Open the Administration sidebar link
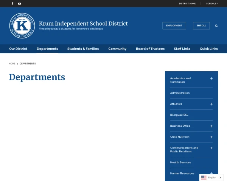This screenshot has width=227, height=181. pyautogui.click(x=180, y=93)
